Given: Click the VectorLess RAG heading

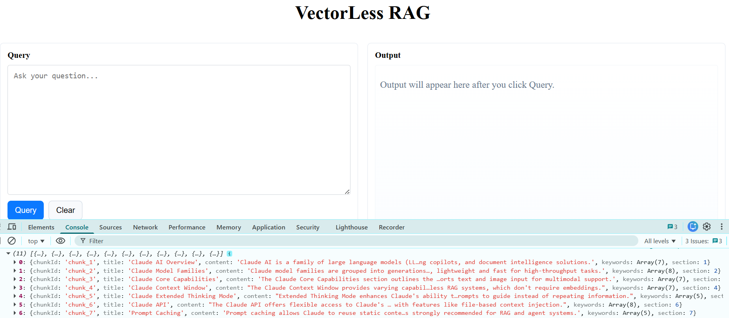Looking at the screenshot, I should pyautogui.click(x=363, y=13).
